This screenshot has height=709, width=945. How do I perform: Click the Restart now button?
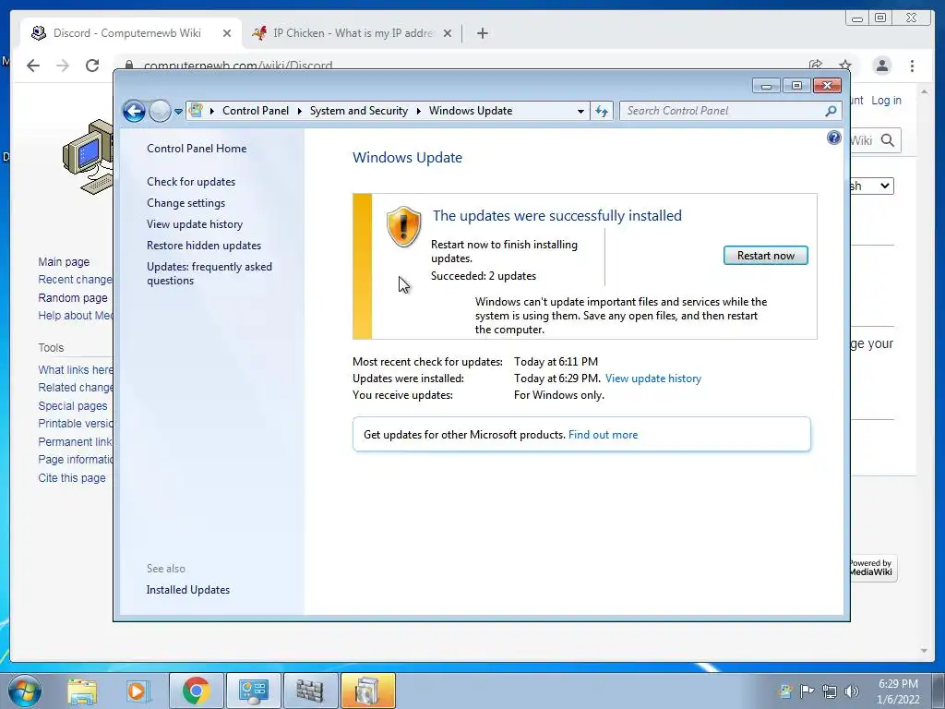tap(765, 256)
